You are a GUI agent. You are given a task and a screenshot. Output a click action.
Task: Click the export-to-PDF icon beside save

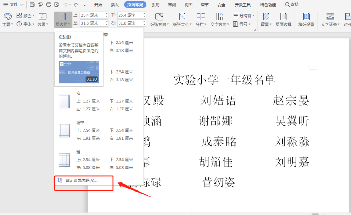pos(40,5)
